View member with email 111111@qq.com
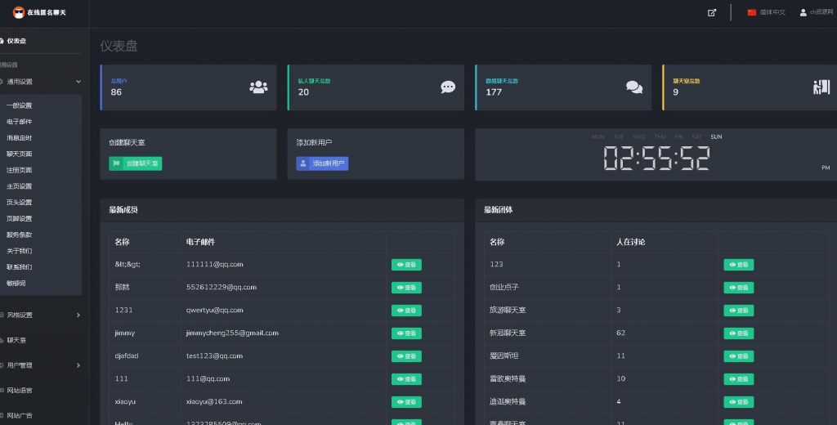Viewport: 837px width, 425px height. [406, 265]
